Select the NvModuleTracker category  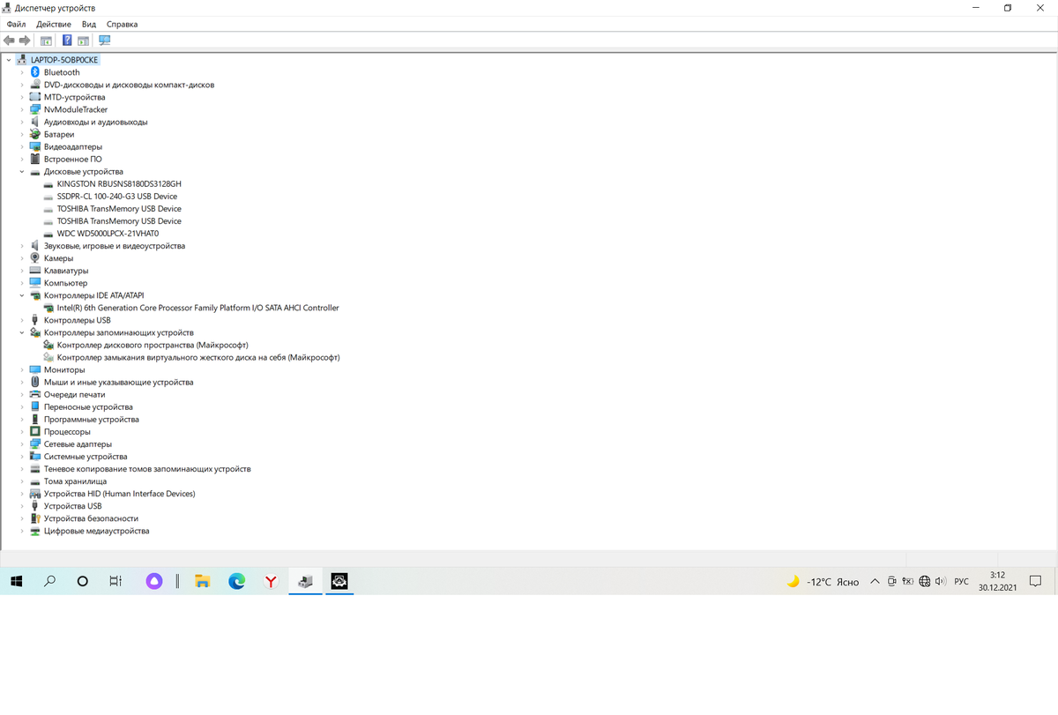click(76, 109)
